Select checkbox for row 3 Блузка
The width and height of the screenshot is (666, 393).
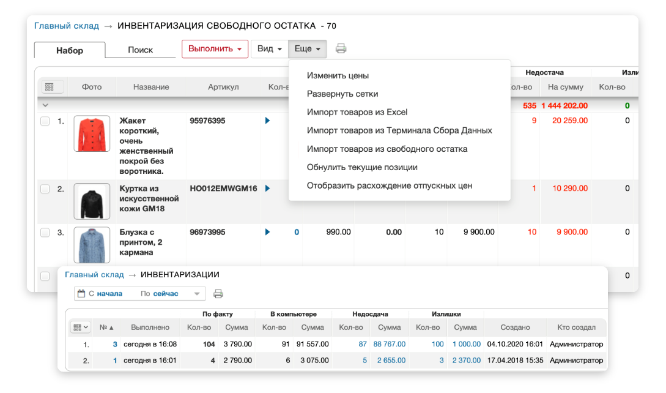[45, 233]
